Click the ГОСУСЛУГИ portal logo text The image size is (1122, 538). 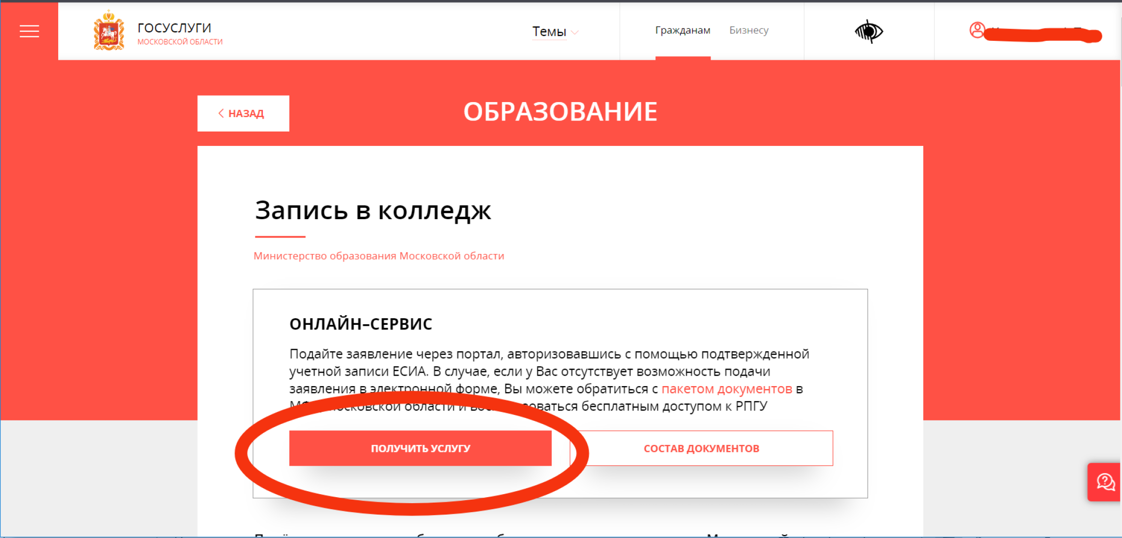[x=174, y=27]
